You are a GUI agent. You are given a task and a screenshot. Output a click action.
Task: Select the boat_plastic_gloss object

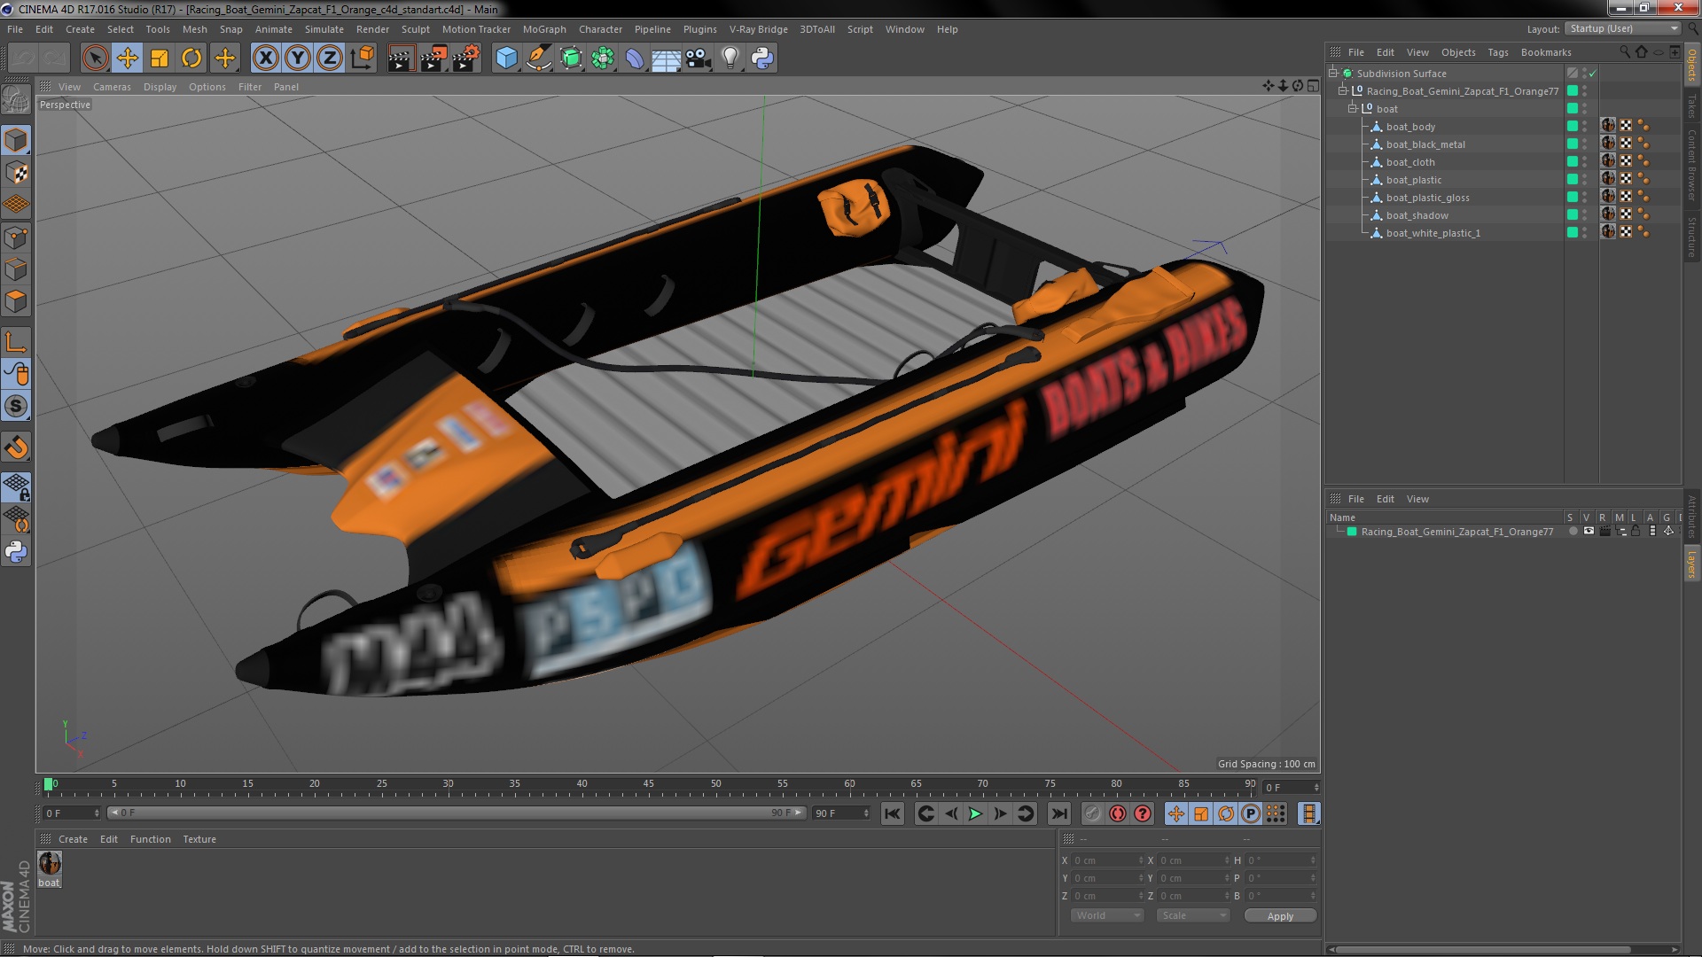[x=1427, y=198]
